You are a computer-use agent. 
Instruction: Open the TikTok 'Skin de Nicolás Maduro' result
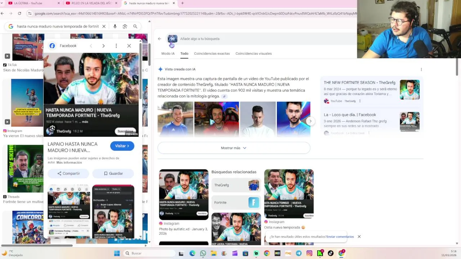[23, 70]
